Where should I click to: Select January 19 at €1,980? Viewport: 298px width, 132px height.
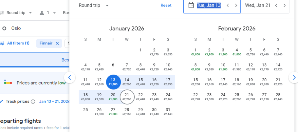(x=99, y=97)
